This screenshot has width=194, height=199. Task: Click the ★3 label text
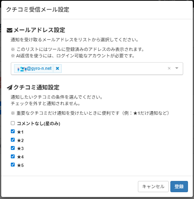point(20,148)
